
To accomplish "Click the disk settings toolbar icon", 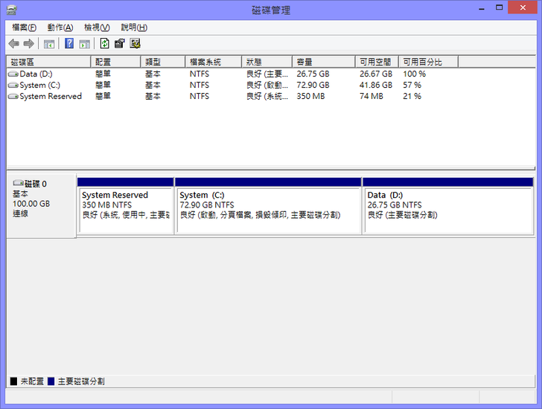I will click(x=135, y=44).
